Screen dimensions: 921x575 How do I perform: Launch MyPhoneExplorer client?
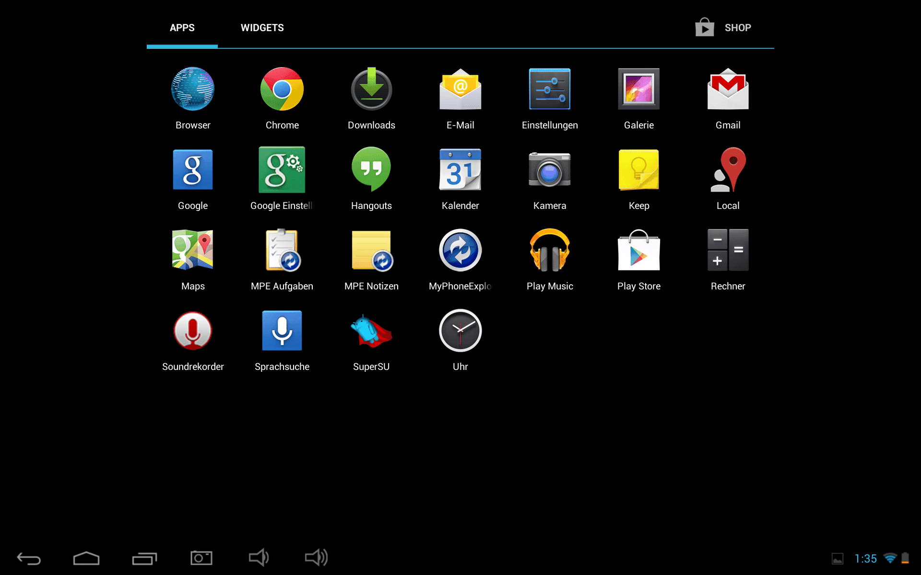coord(460,251)
